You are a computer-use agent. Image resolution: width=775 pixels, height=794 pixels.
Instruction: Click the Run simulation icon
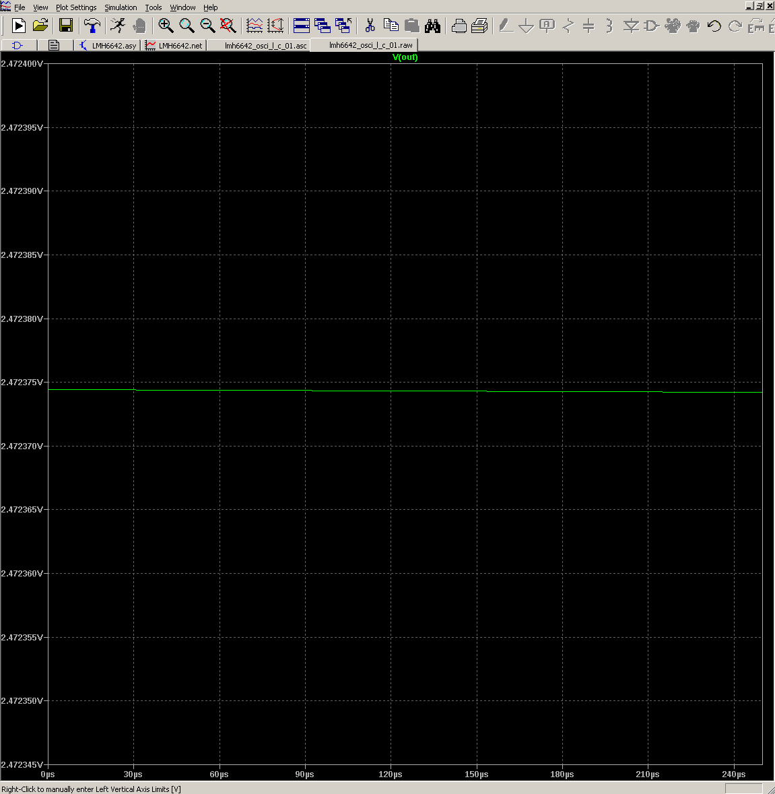click(x=19, y=26)
